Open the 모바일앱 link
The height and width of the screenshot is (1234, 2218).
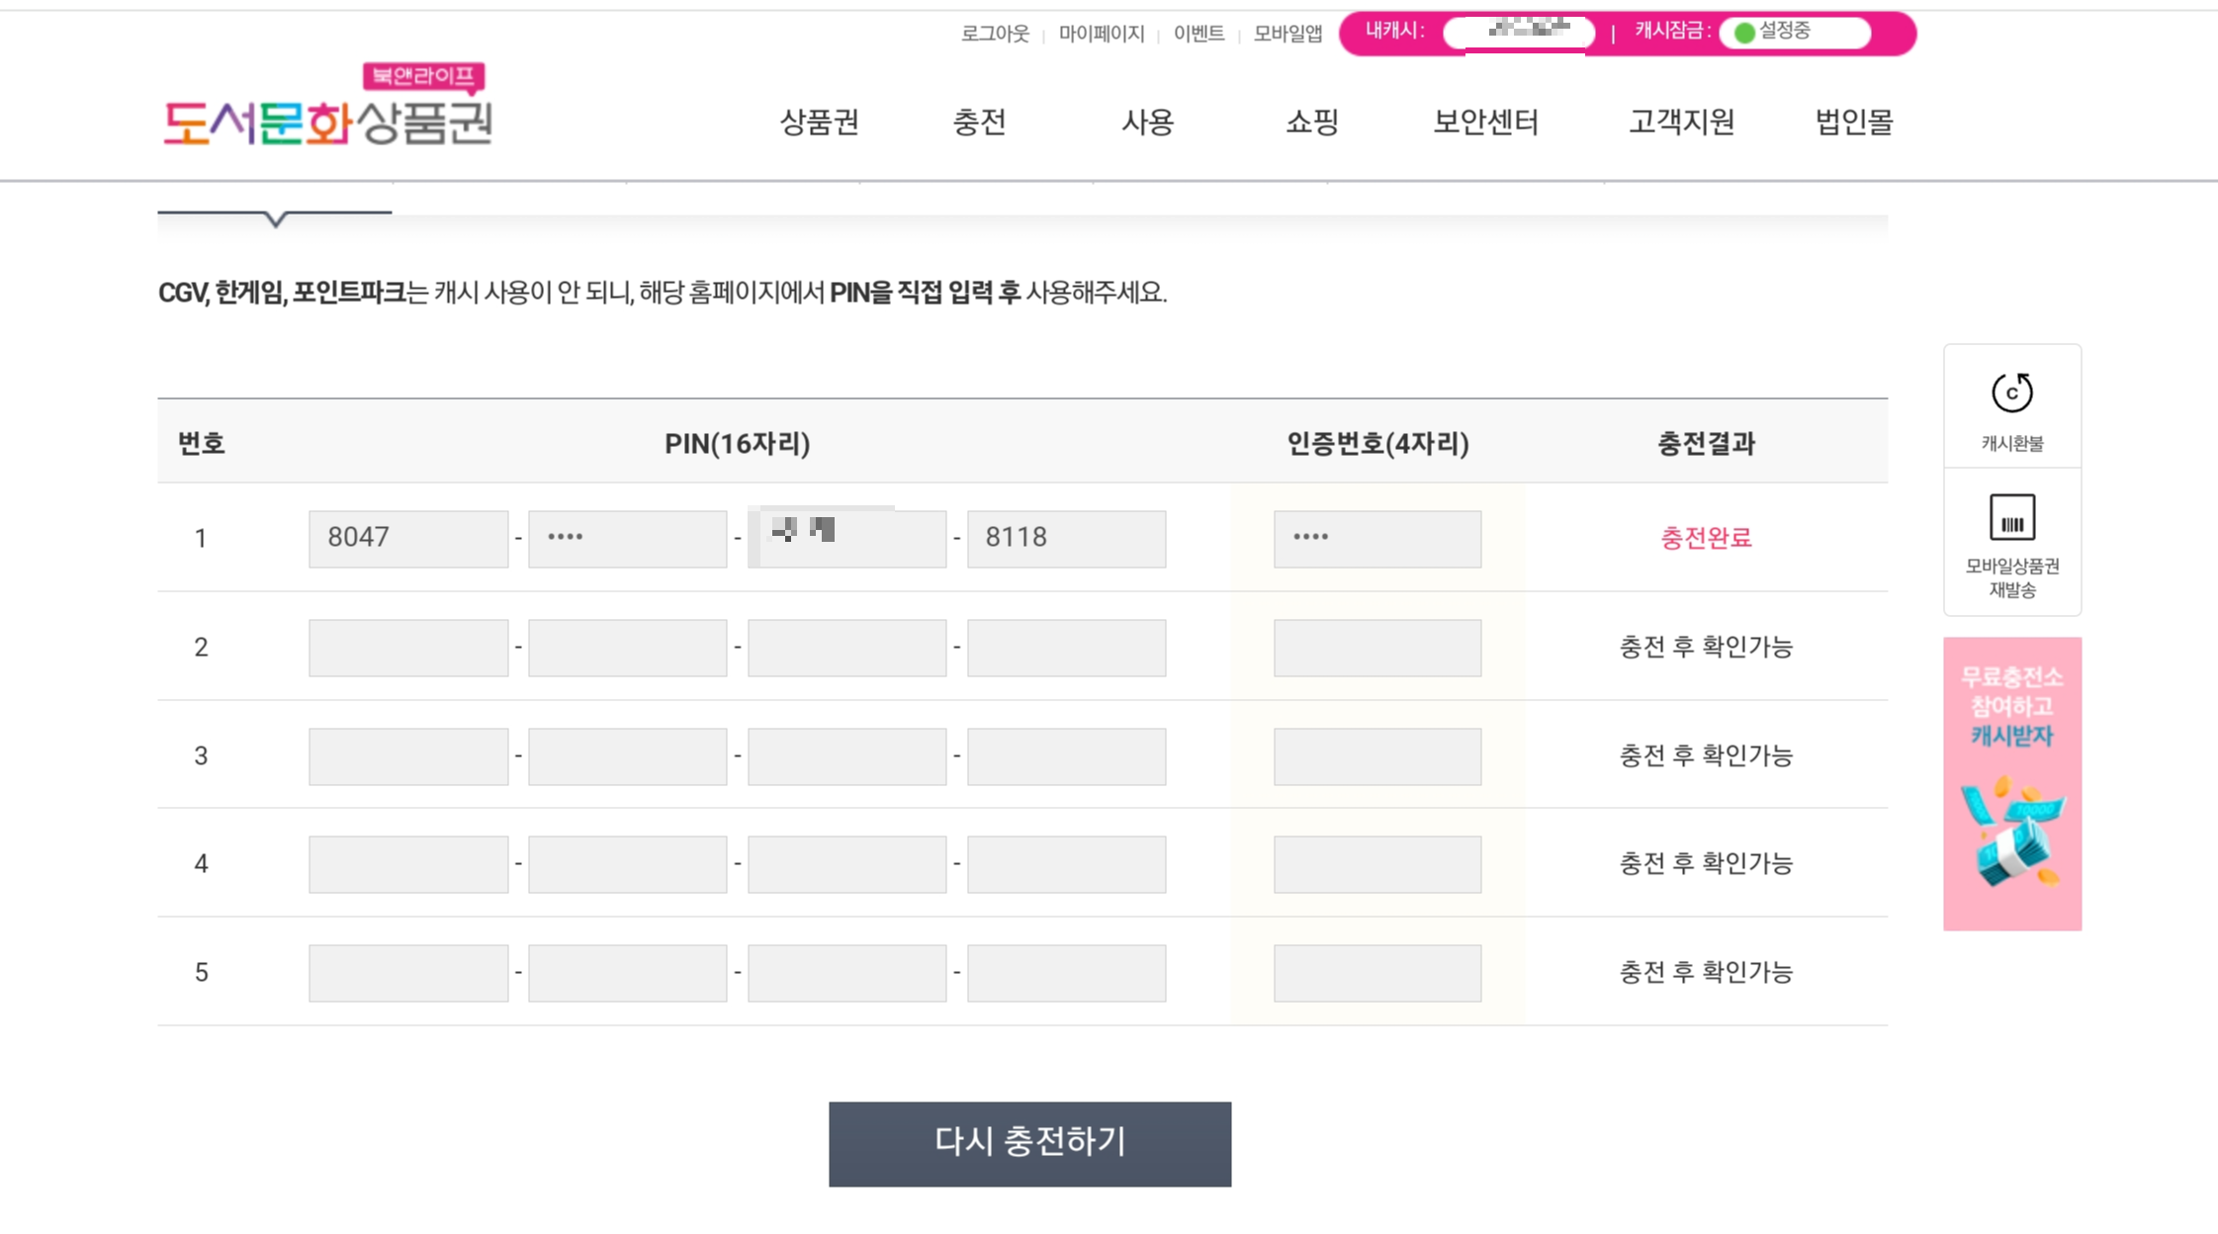(1287, 34)
